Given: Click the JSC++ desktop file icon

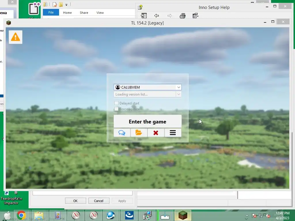Looking at the screenshot, I should 34,9.
